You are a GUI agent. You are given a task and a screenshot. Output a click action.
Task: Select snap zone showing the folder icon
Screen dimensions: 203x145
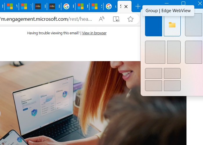[x=172, y=26]
